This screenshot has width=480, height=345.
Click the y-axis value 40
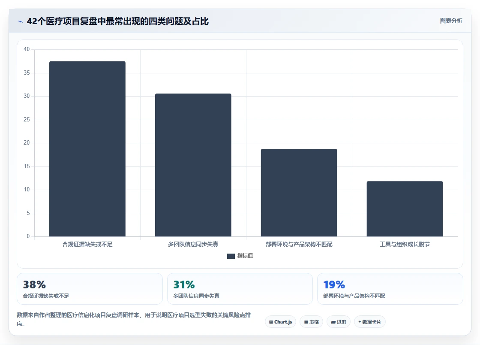[27, 49]
